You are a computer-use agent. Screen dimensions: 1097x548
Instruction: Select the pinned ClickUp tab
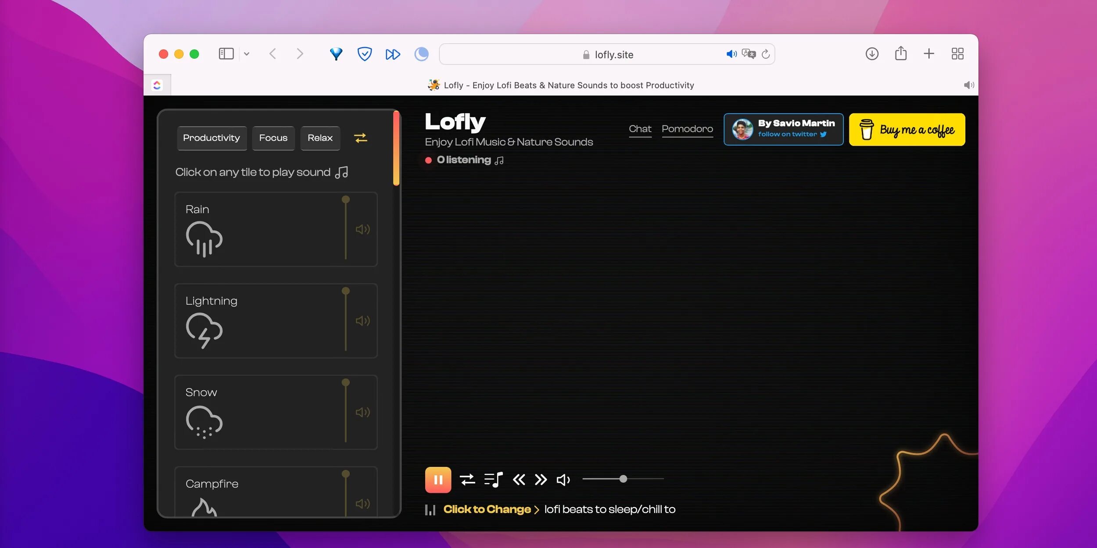pos(157,85)
